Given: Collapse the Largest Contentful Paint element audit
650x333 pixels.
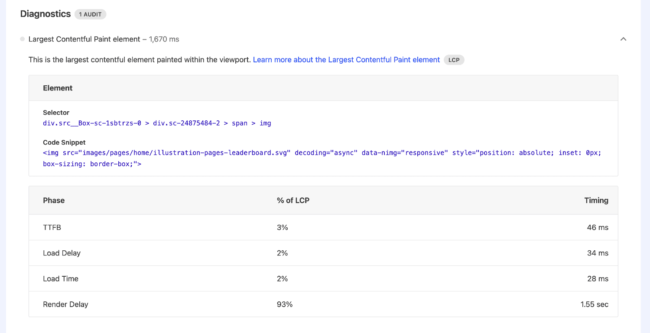Looking at the screenshot, I should [x=623, y=39].
